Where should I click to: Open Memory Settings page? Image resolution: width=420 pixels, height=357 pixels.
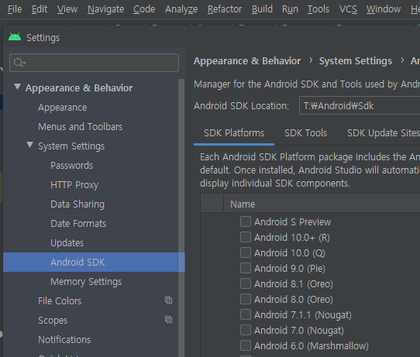pyautogui.click(x=86, y=282)
